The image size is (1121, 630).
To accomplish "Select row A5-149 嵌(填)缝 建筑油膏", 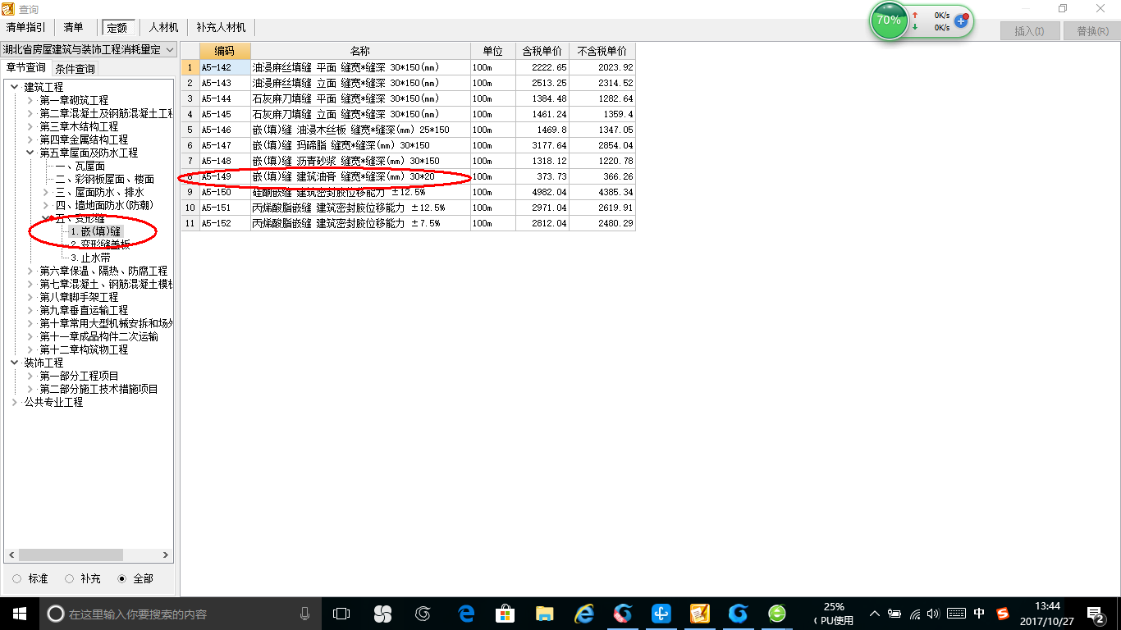I will click(408, 176).
